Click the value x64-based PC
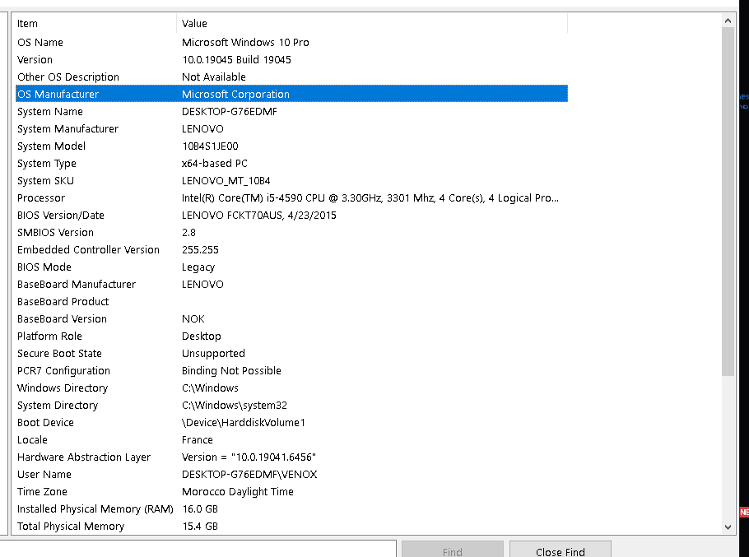The height and width of the screenshot is (557, 749). (215, 163)
